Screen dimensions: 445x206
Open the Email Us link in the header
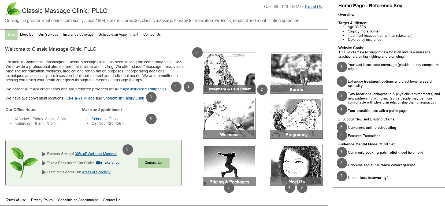tap(313, 7)
